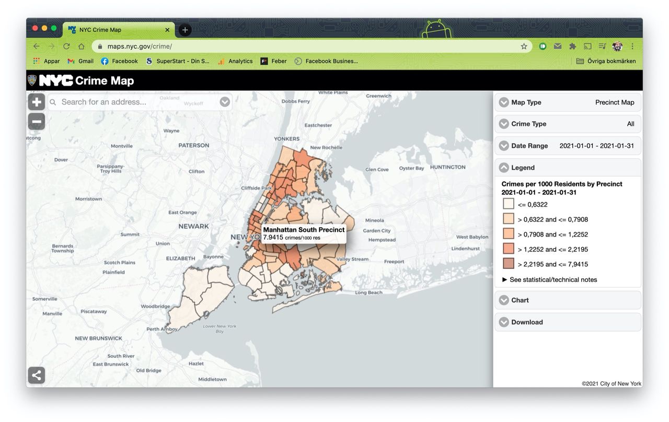Click the NYC Crime Map logo
This screenshot has height=422, width=669.
click(x=81, y=80)
